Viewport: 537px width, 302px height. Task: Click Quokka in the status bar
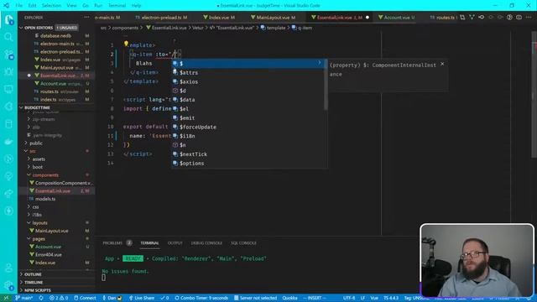pos(289,298)
